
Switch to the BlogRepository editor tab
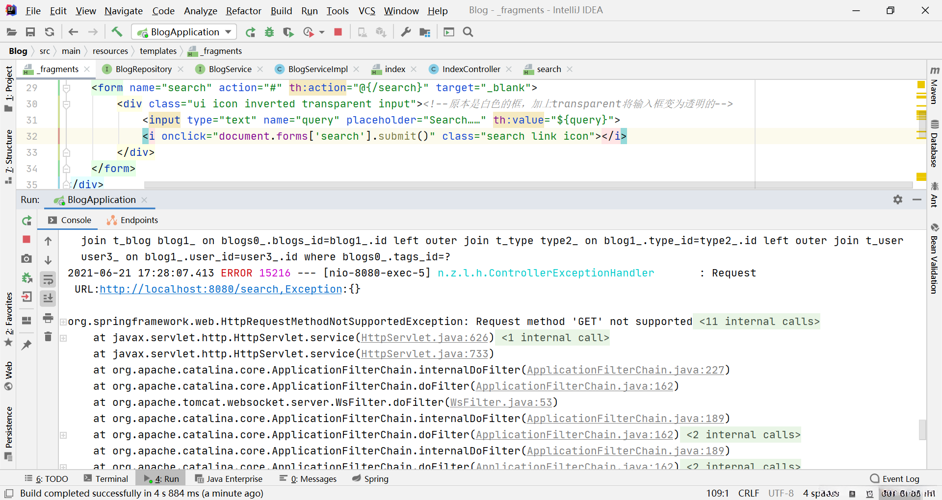coord(143,69)
